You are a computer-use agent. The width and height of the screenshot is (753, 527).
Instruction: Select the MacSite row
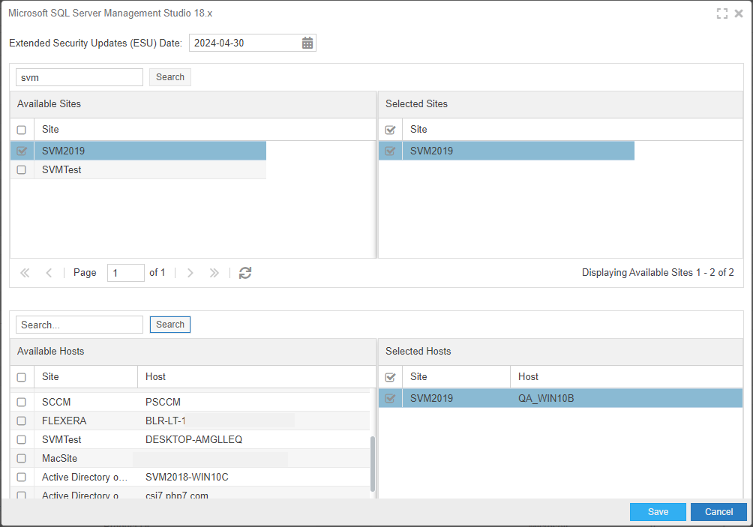[x=190, y=458]
